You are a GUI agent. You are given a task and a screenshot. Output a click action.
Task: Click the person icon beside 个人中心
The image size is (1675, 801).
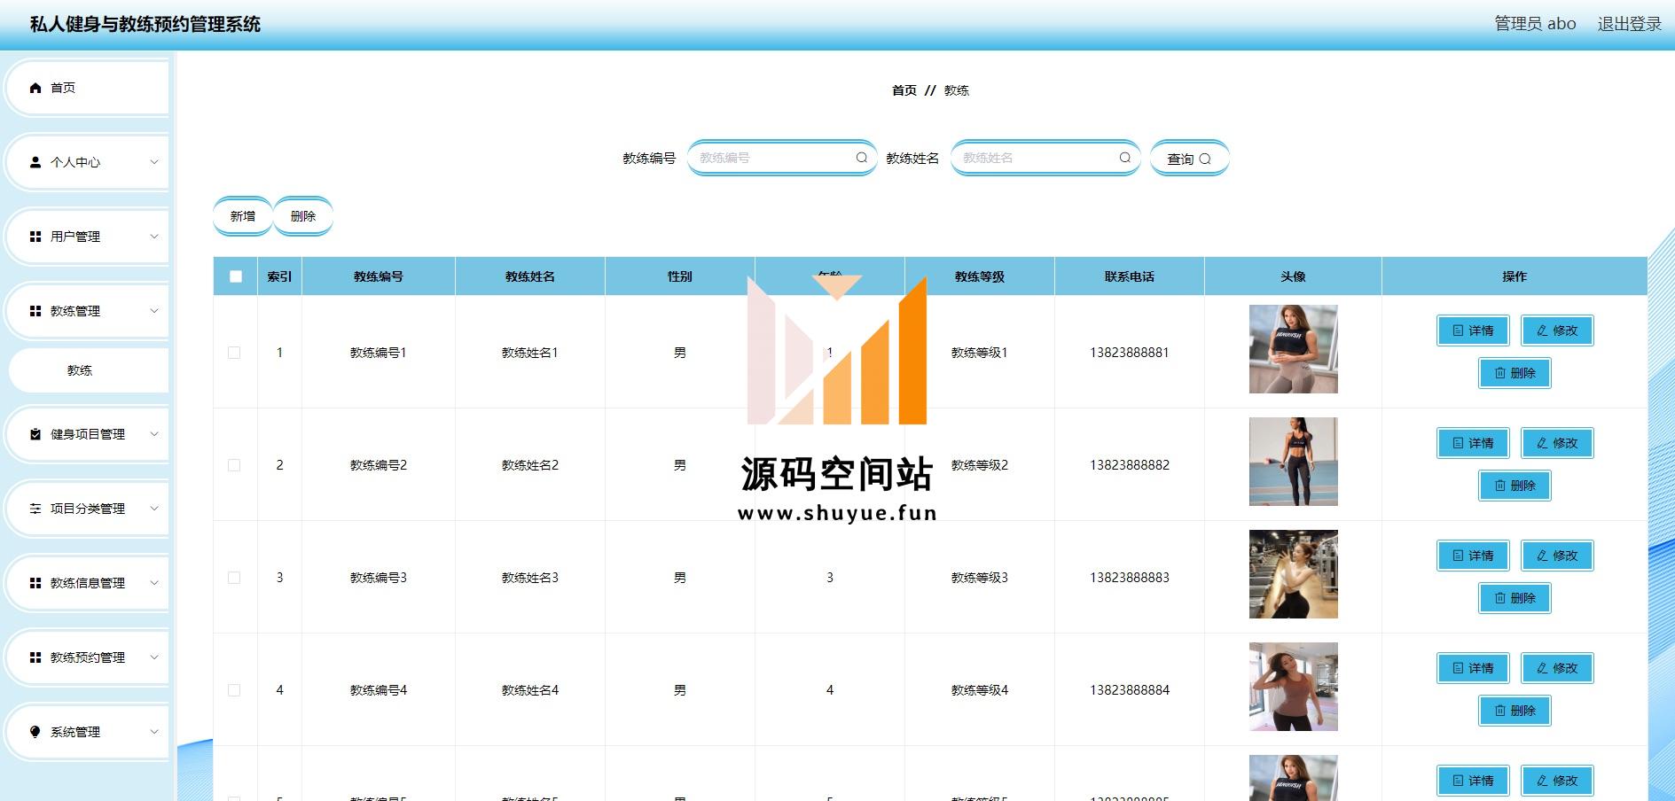pos(35,162)
